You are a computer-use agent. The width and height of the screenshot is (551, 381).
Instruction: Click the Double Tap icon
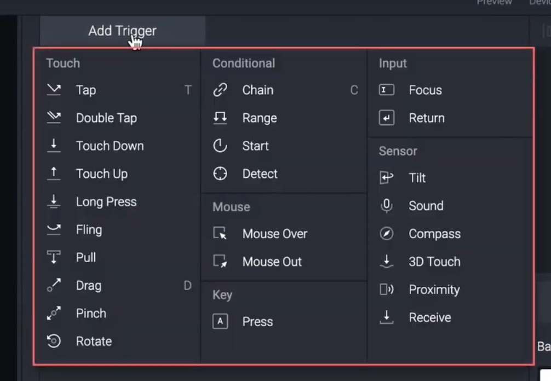click(54, 118)
